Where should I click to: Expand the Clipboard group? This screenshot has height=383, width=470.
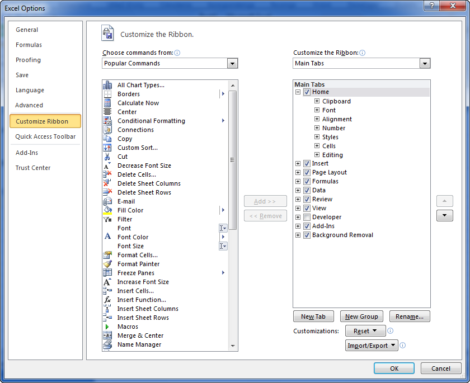[317, 101]
